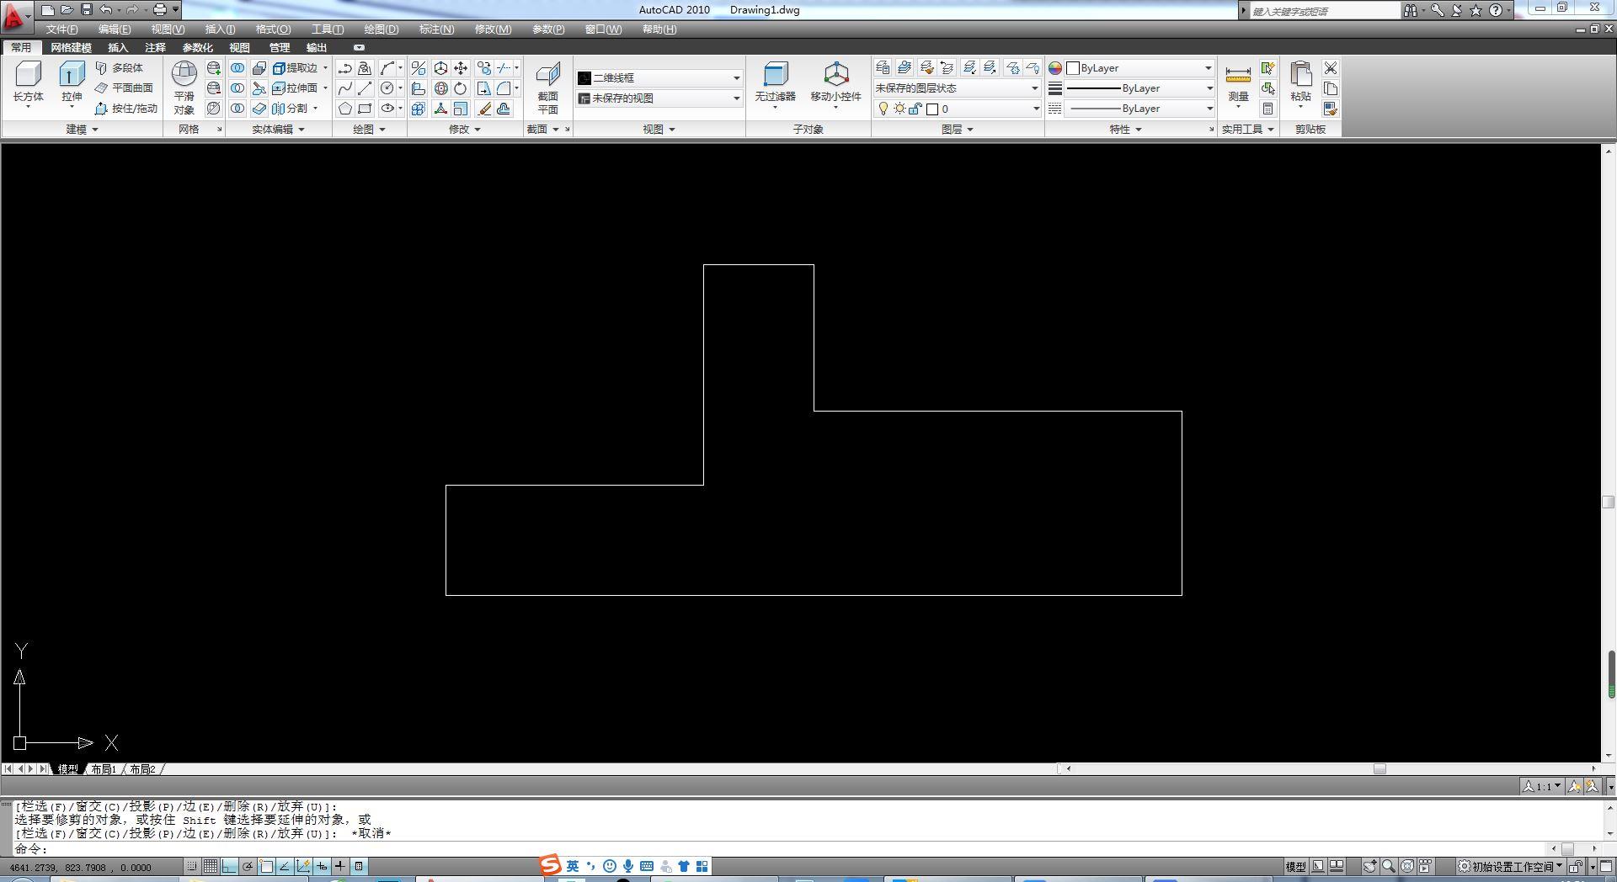
Task: Select the Line drawing tool icon
Action: click(x=365, y=88)
